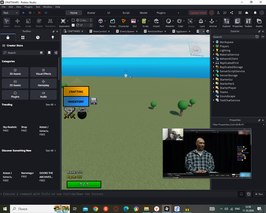The height and width of the screenshot is (213, 266).
Task: Close the EnemySpawn script tab
Action: click(137, 31)
